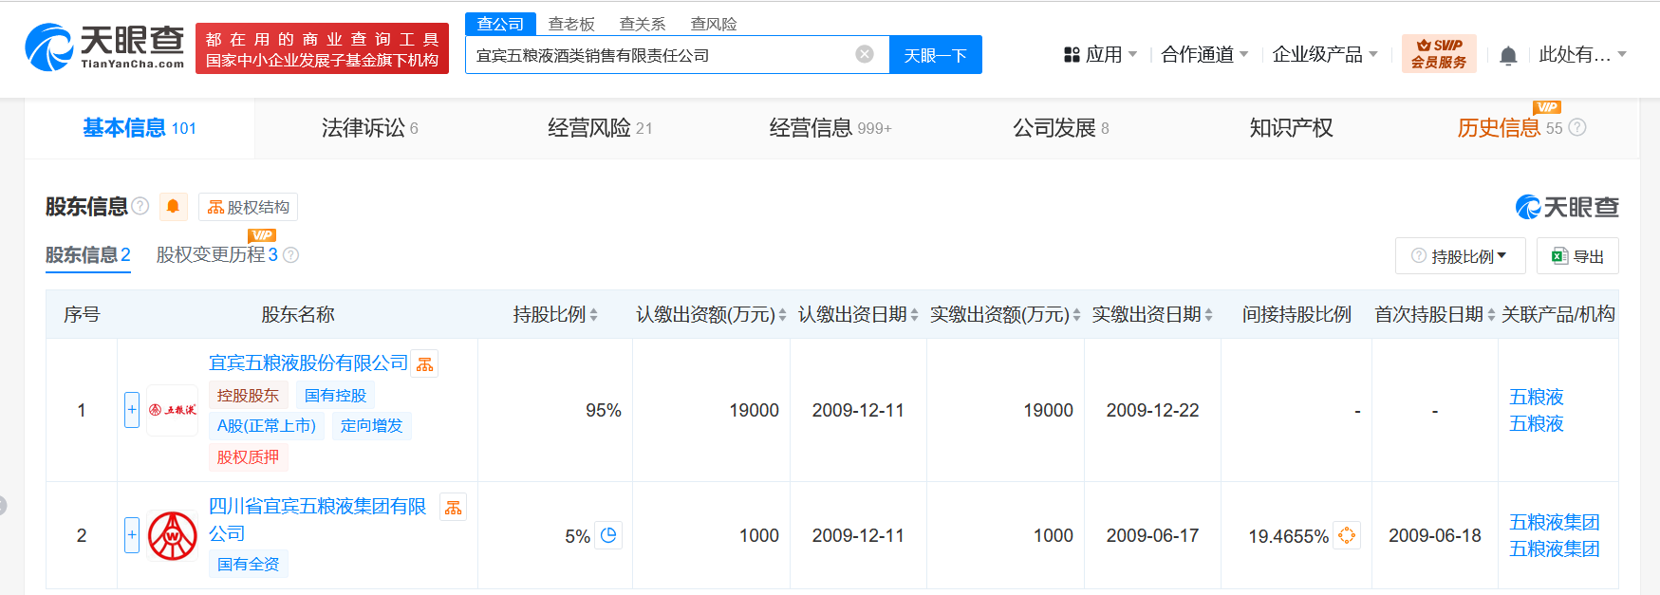1660x595 pixels.
Task: Open the 持股比例 dropdown
Action: pyautogui.click(x=1460, y=256)
